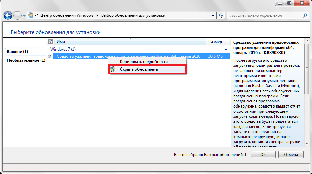Image resolution: width=312 pixels, height=174 pixels.
Task: Choose 'Копировать подробности' from context menu
Action: coord(147,62)
